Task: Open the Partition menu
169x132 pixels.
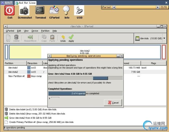Action: 45,31
